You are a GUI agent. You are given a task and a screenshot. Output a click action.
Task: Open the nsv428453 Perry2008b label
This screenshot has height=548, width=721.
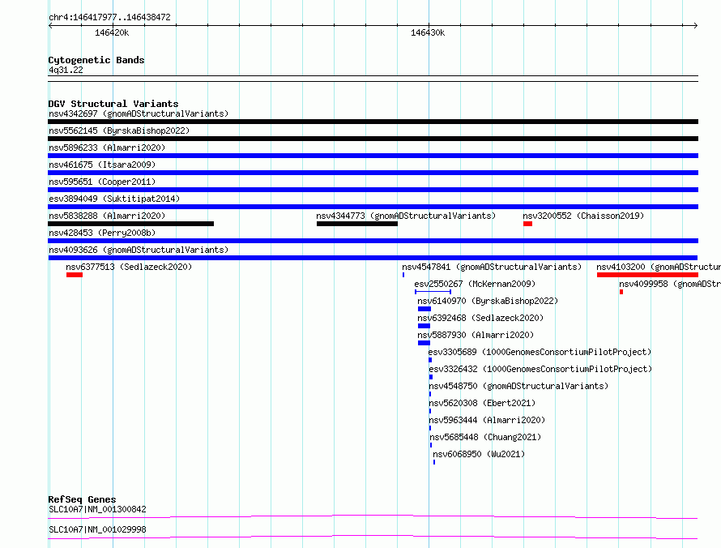click(x=102, y=233)
